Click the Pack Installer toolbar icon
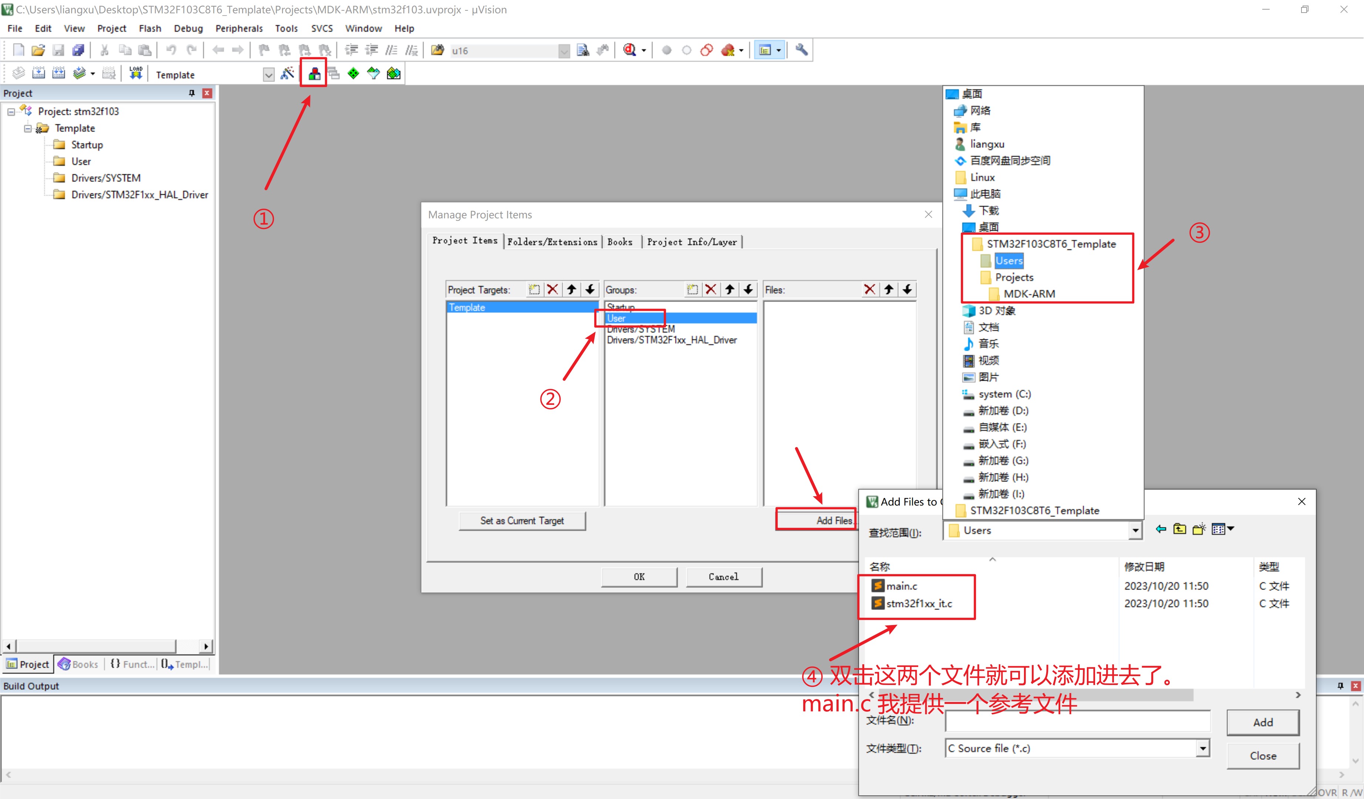 (394, 73)
